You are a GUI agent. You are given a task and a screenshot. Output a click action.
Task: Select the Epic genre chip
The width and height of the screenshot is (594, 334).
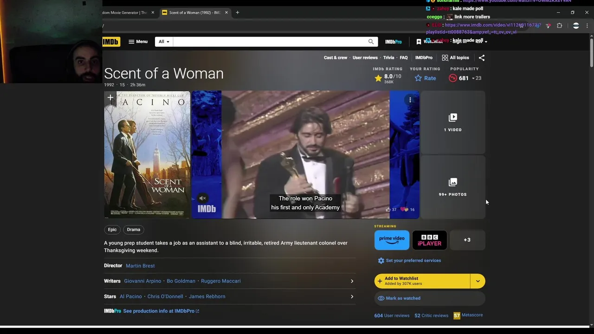tap(112, 230)
